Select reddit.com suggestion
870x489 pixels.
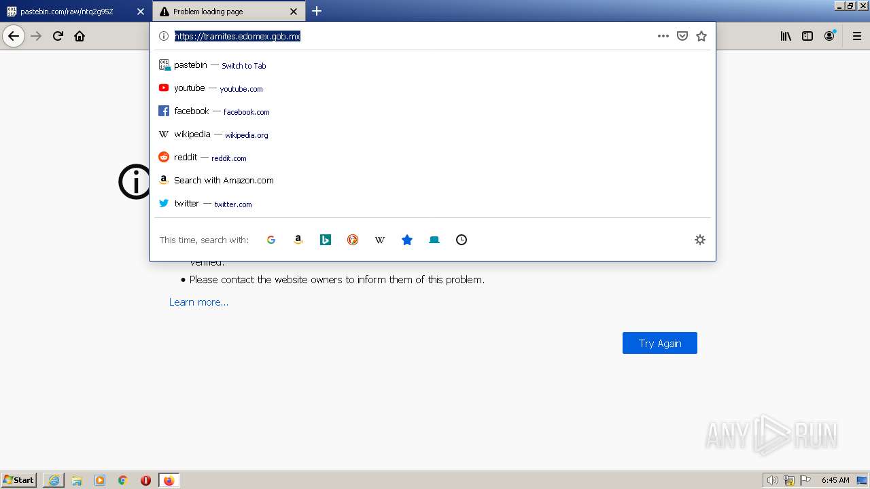click(x=432, y=158)
